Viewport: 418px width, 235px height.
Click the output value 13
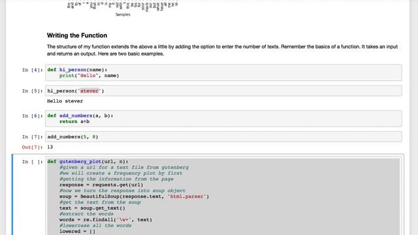click(50, 147)
